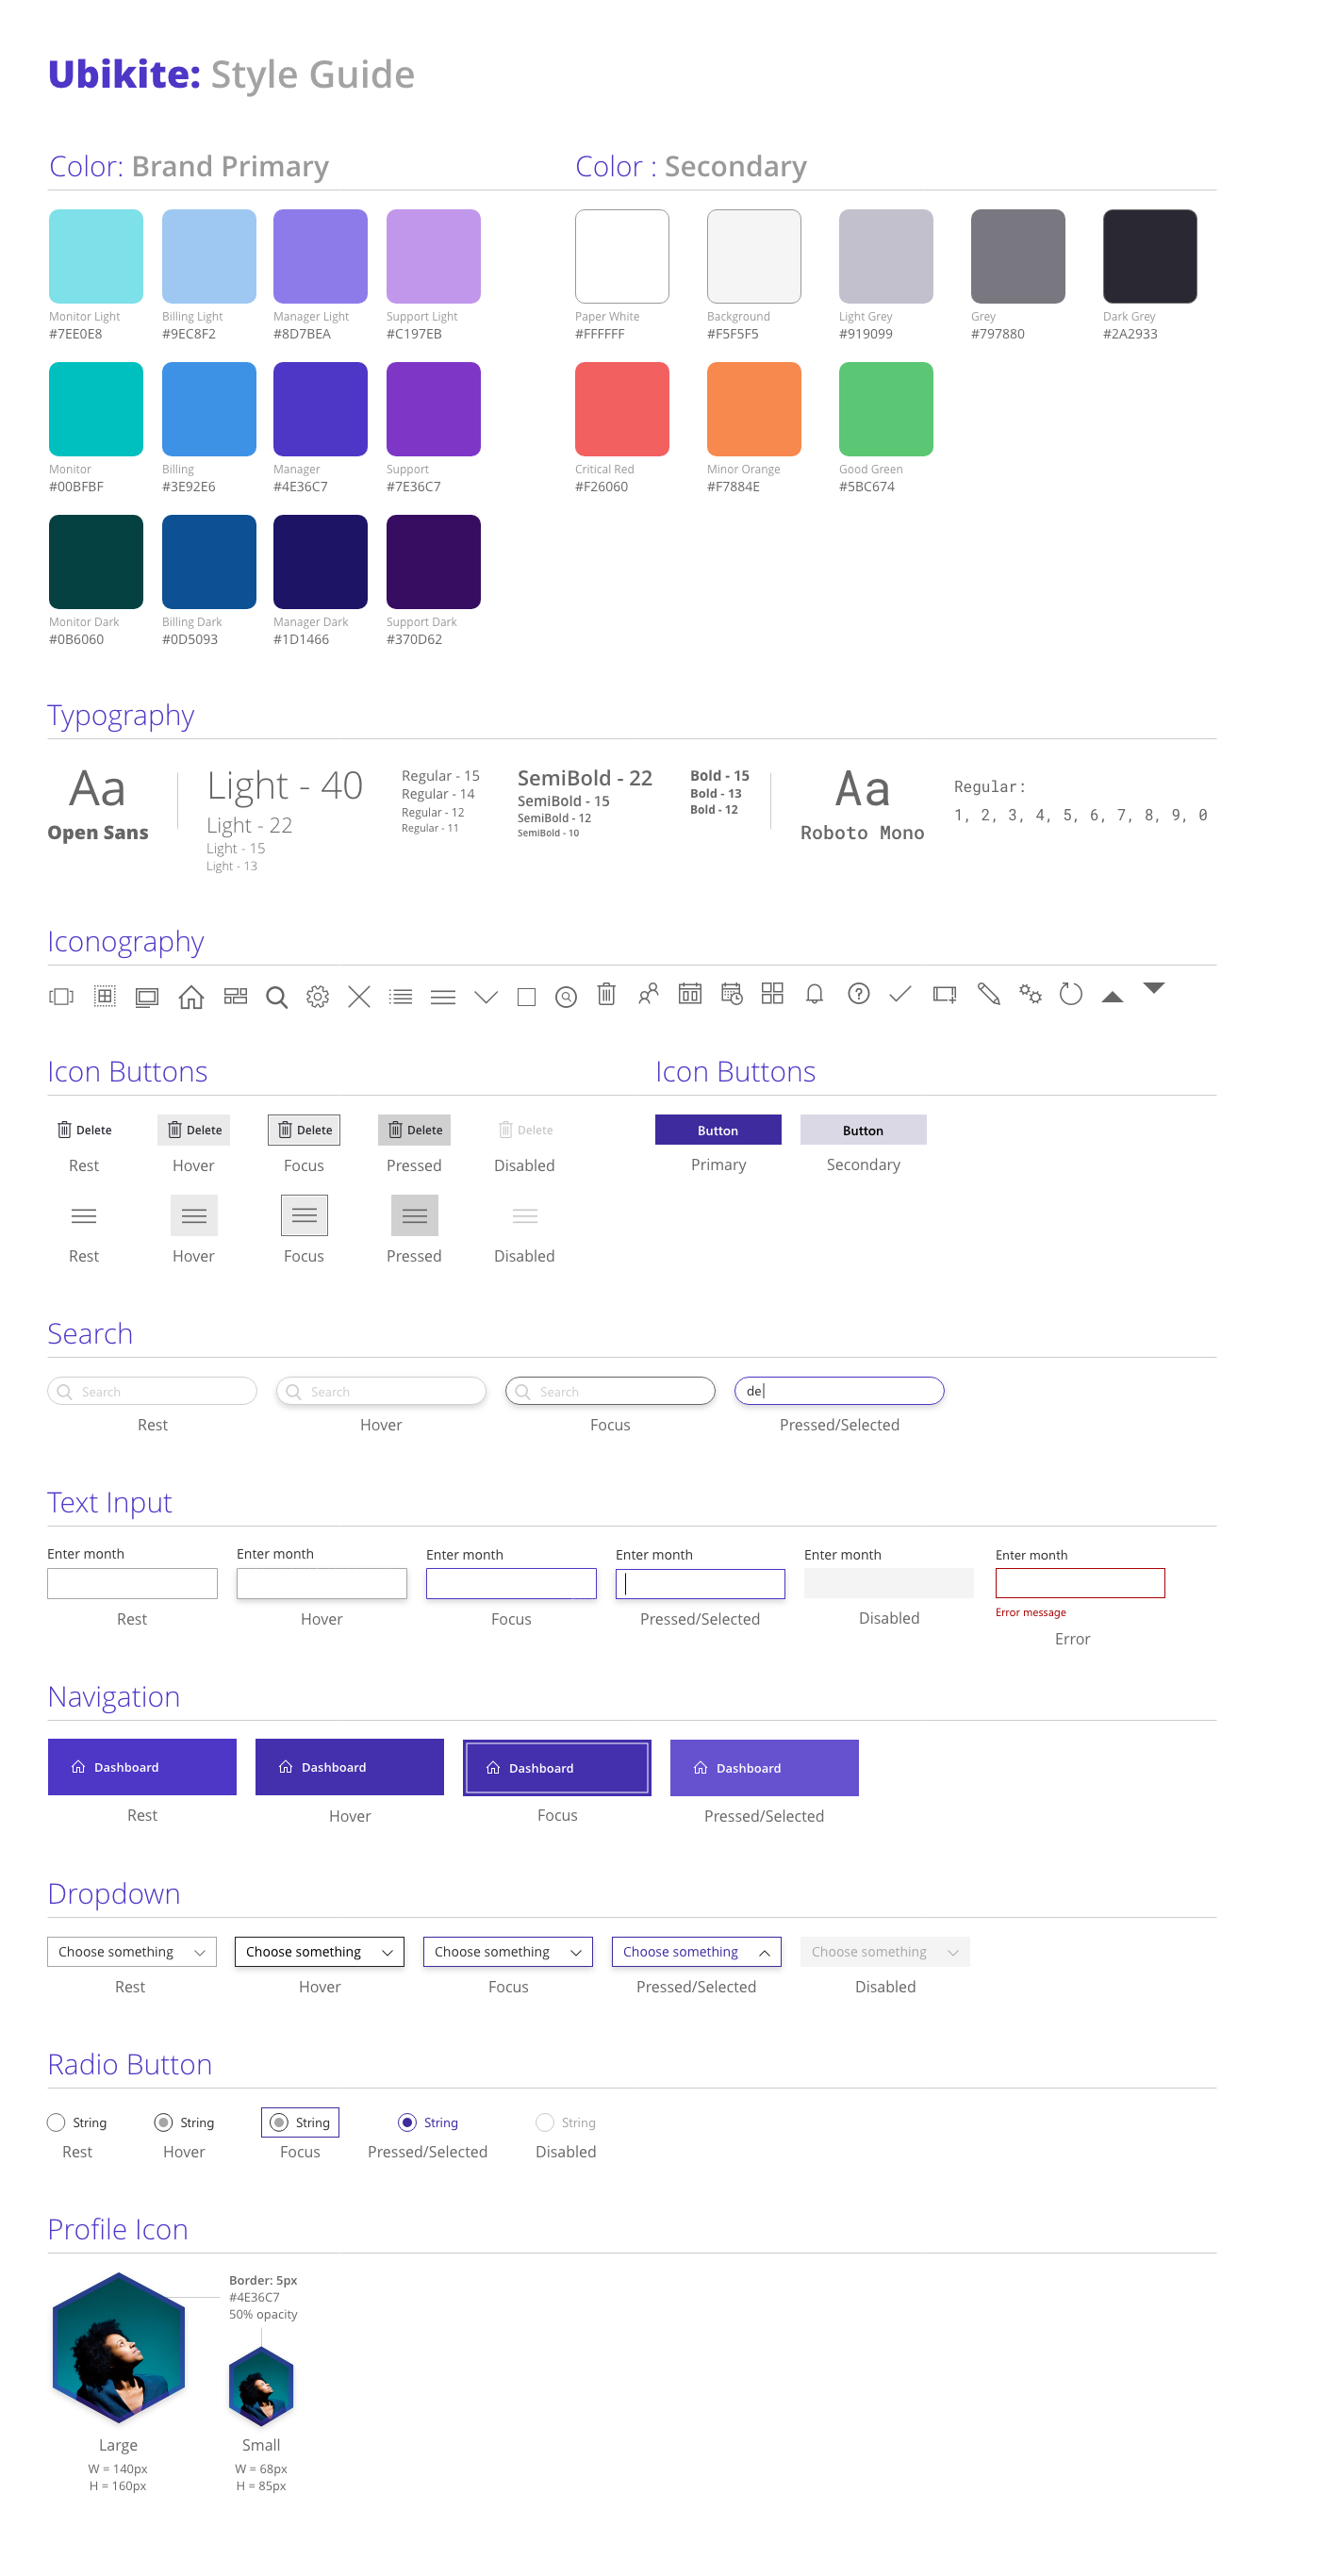
Task: Click the solid down-triangle icon
Action: [x=1154, y=988]
